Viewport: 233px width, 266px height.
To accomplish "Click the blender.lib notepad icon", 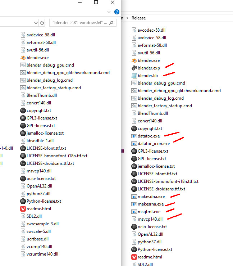I will [134, 76].
